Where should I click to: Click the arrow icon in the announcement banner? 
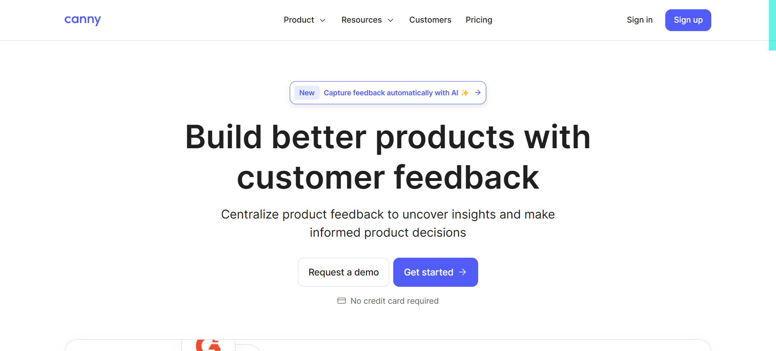click(x=478, y=92)
